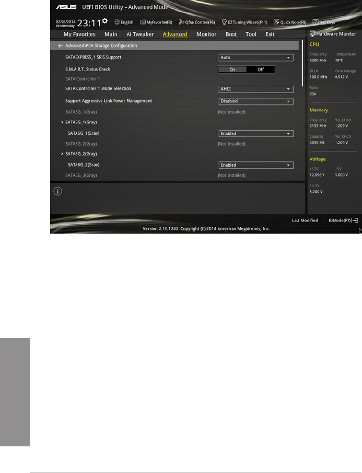Open the Aggressive Link Power Management dropdown
This screenshot has height=473, width=362.
256,101
